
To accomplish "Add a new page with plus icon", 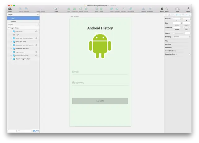I will pos(38,15).
